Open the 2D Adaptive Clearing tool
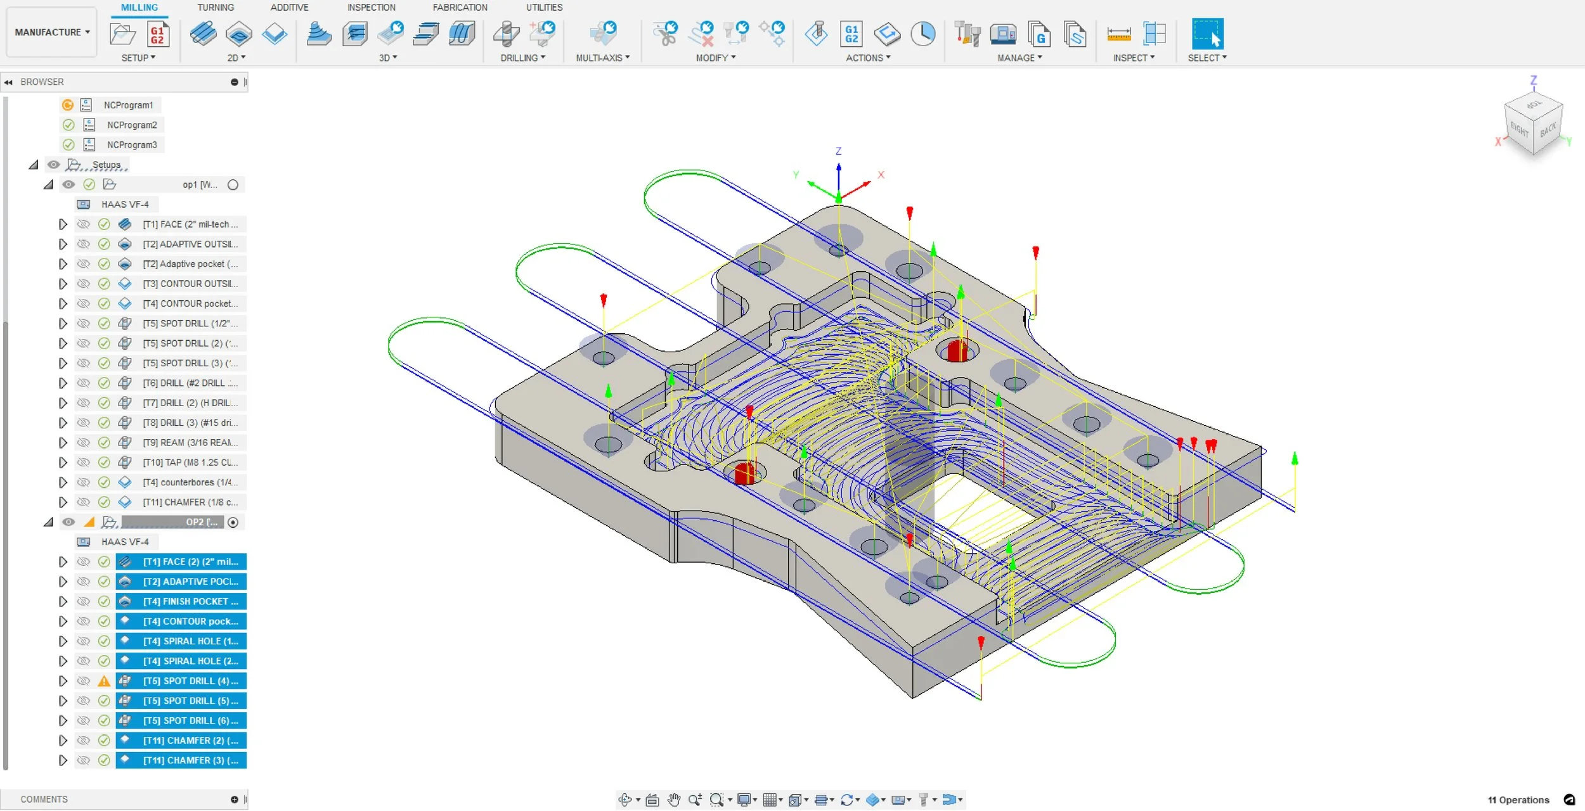Screen dimensions: 1585x811 click(x=238, y=34)
